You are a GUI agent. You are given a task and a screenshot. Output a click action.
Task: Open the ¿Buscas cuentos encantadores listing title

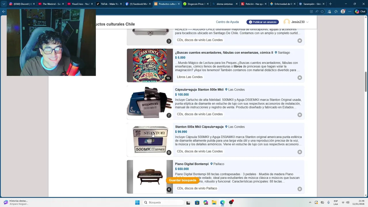click(224, 53)
